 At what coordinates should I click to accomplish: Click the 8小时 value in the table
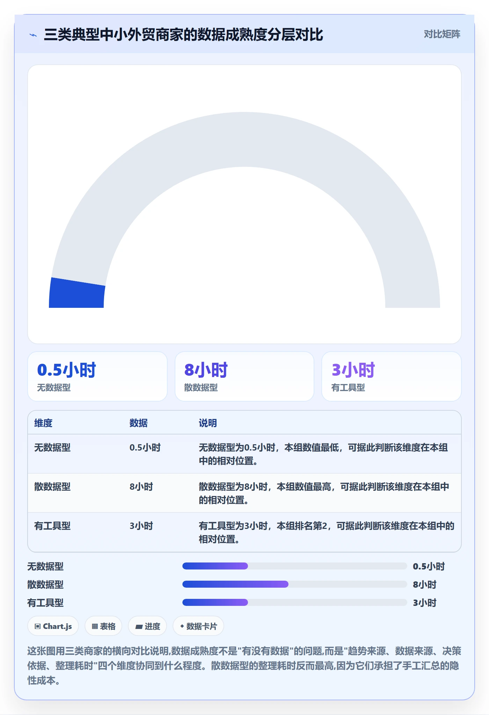pyautogui.click(x=141, y=487)
